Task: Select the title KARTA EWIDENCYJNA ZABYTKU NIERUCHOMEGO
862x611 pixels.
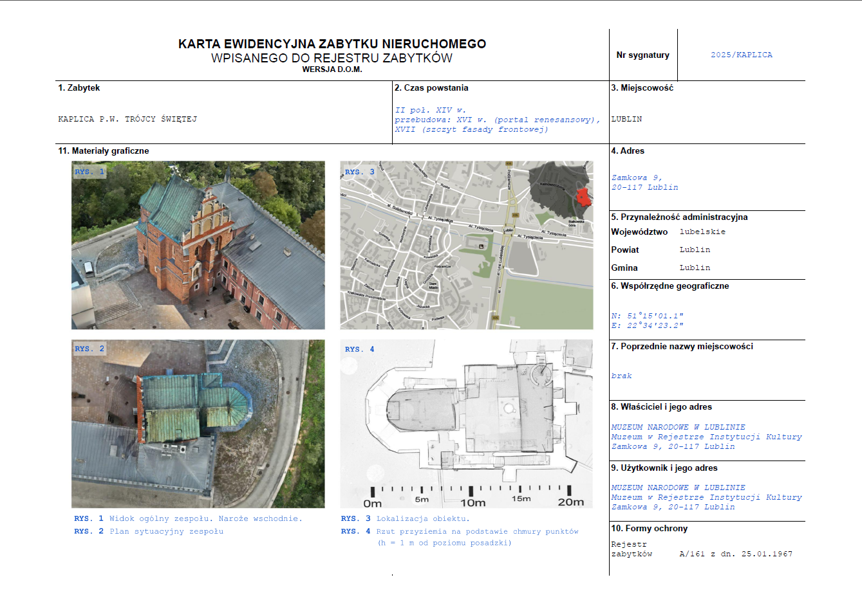Action: 332,44
